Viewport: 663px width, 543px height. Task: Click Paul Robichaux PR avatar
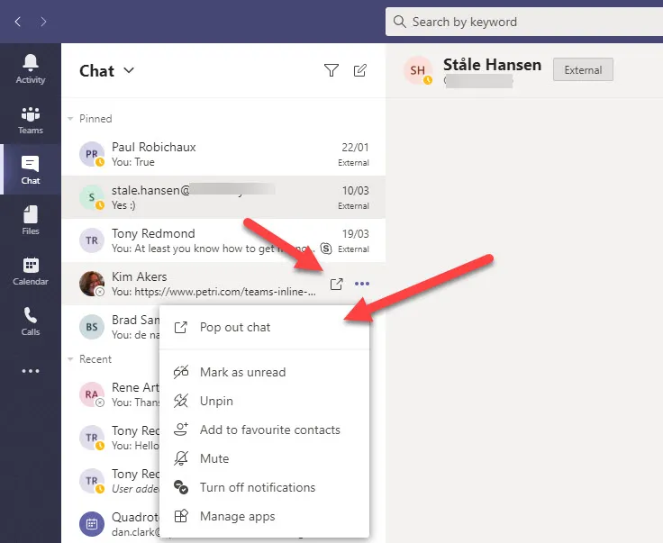[x=92, y=154]
